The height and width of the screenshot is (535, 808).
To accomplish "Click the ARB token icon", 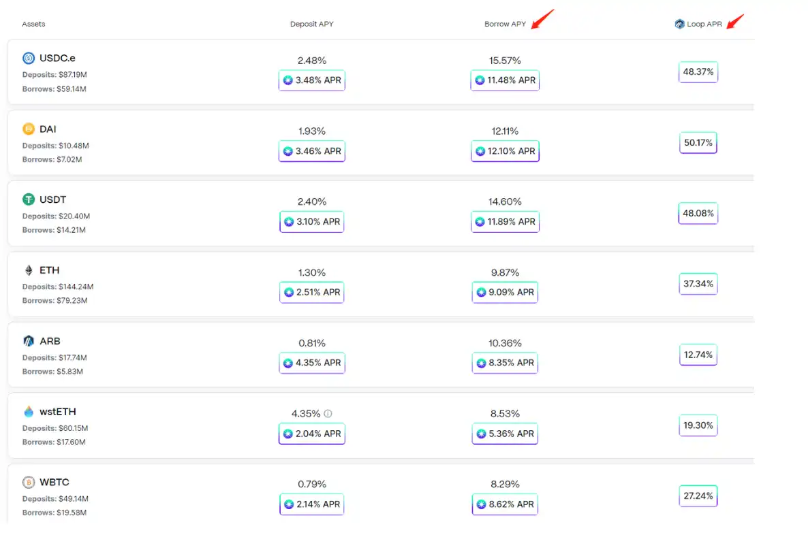I will tap(29, 341).
